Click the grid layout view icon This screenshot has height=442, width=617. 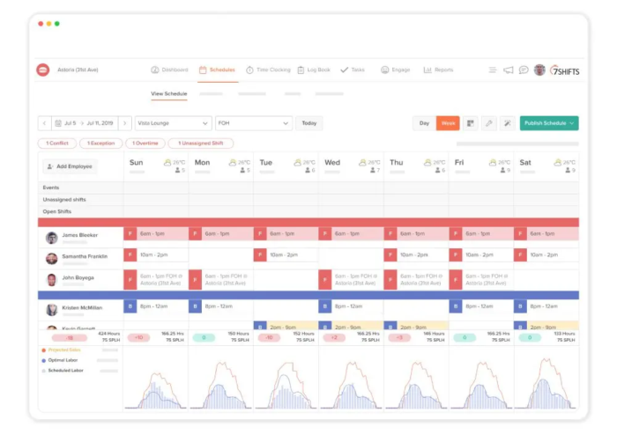(470, 123)
